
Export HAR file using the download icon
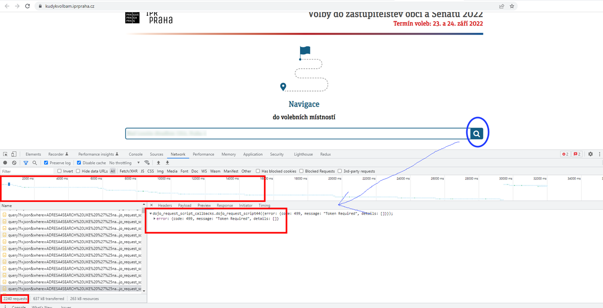coord(166,162)
